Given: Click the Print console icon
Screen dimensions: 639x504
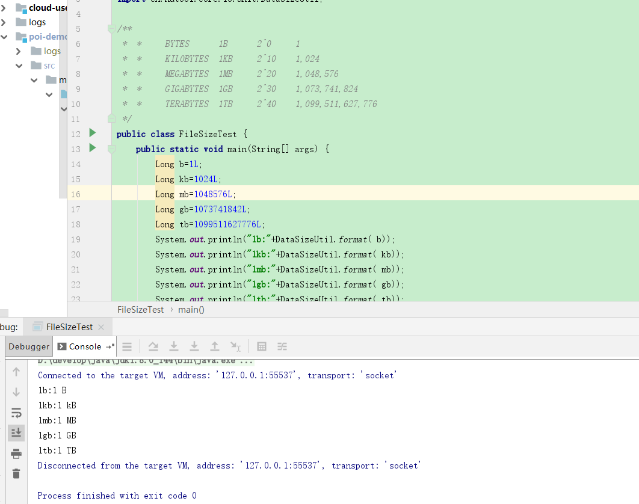Looking at the screenshot, I should 16,453.
